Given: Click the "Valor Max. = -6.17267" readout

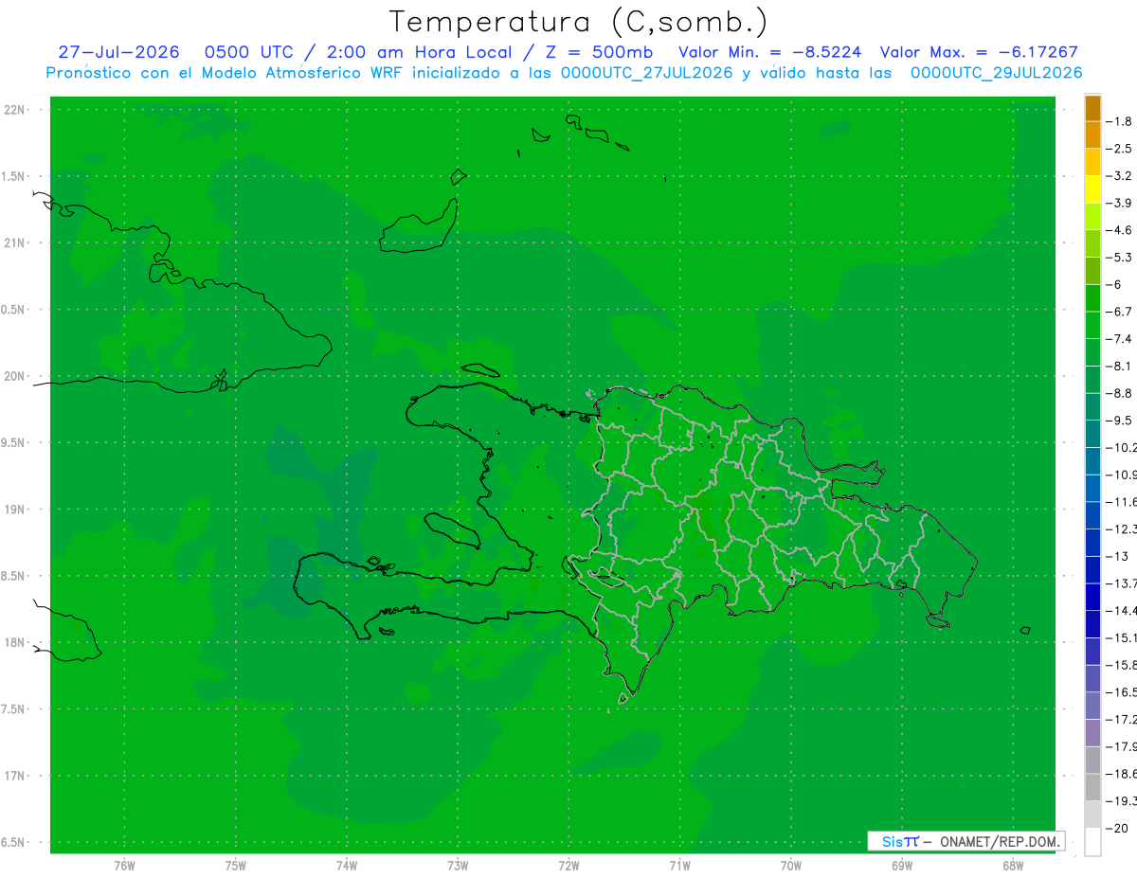Looking at the screenshot, I should click(x=979, y=53).
